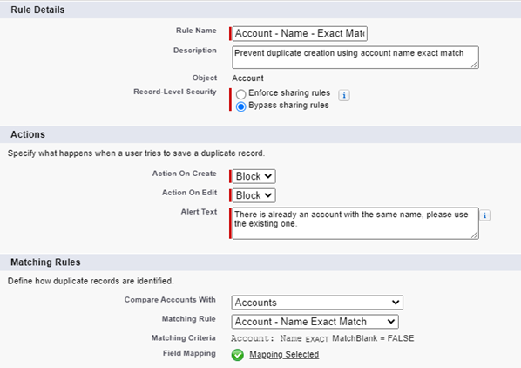This screenshot has width=521, height=368.
Task: Click into the Alert Text text area
Action: 355,223
